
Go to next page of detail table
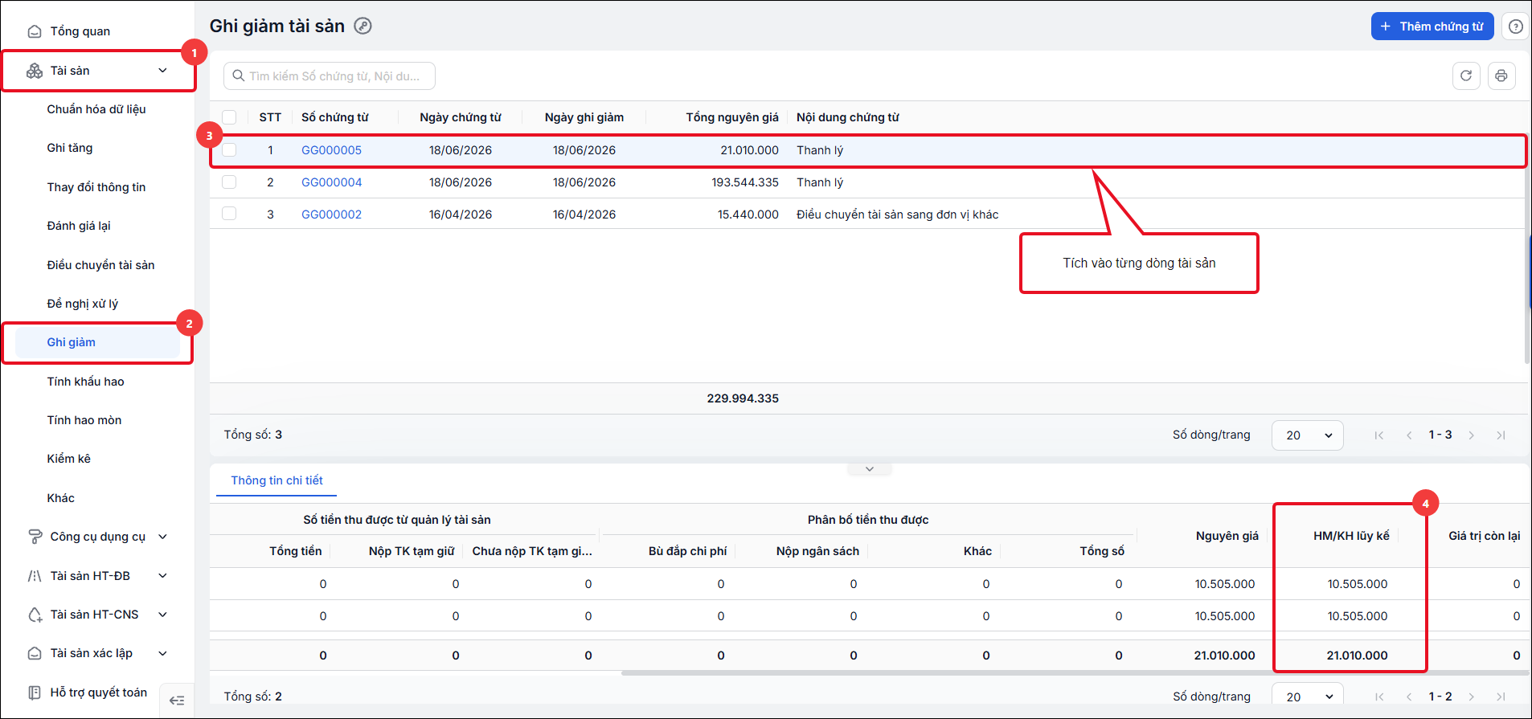(1471, 697)
